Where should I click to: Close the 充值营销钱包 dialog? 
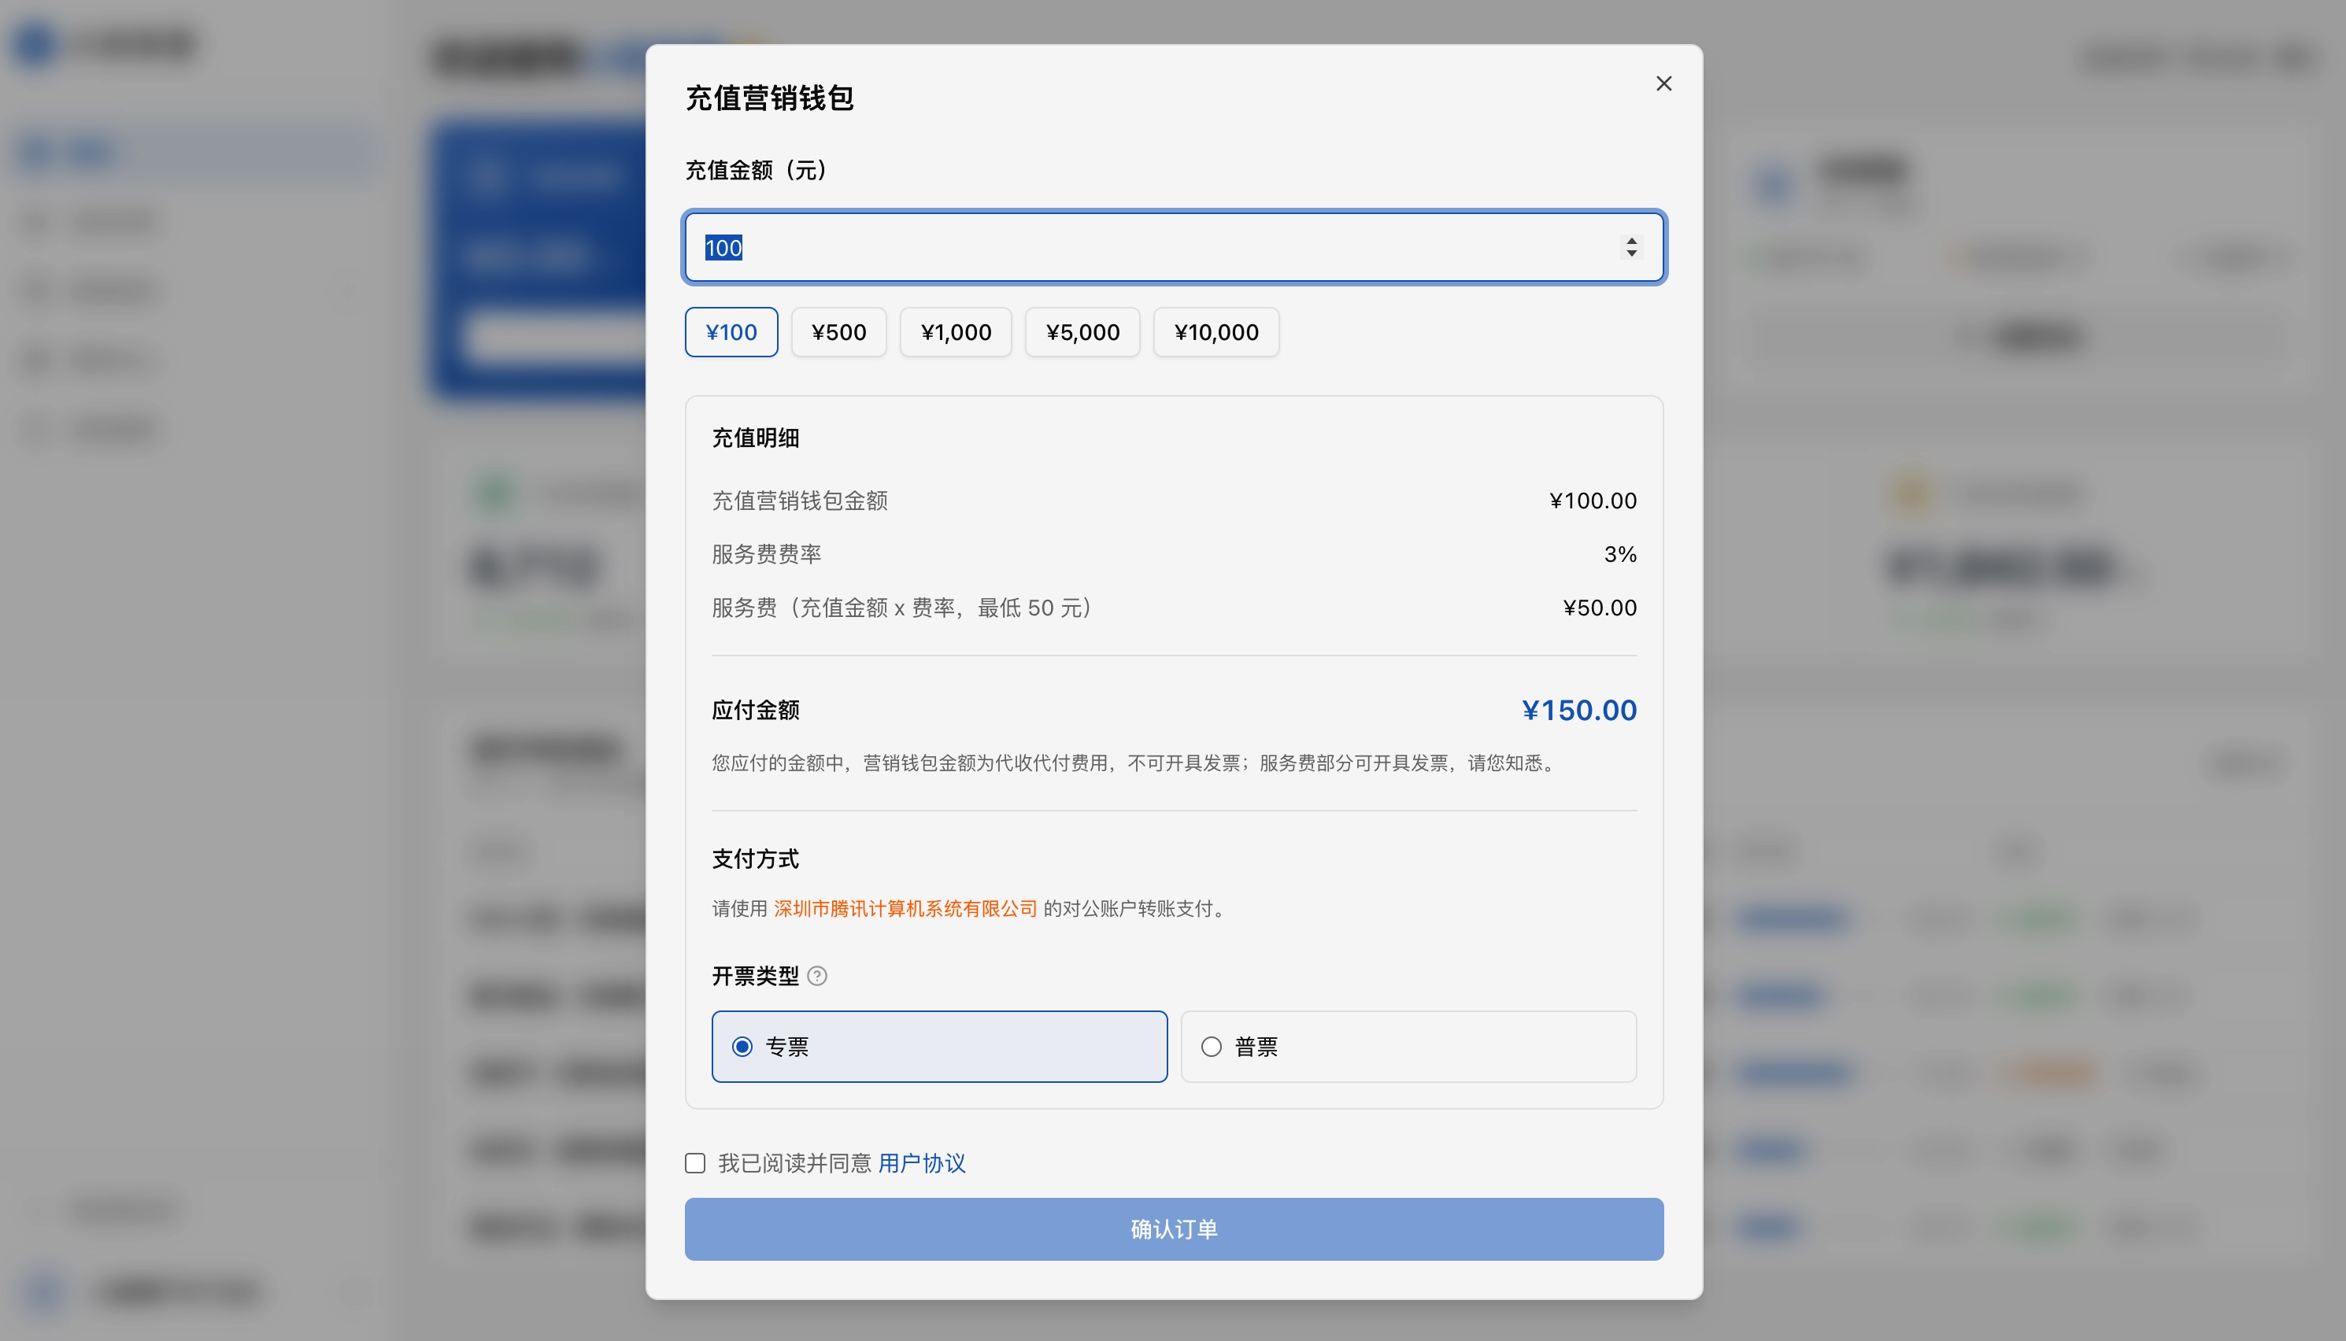[x=1663, y=83]
